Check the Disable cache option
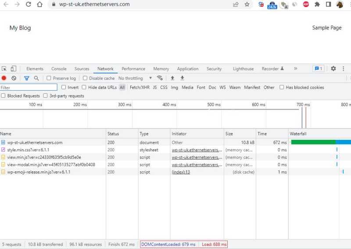Viewport: 351px width, 249px height. click(85, 78)
